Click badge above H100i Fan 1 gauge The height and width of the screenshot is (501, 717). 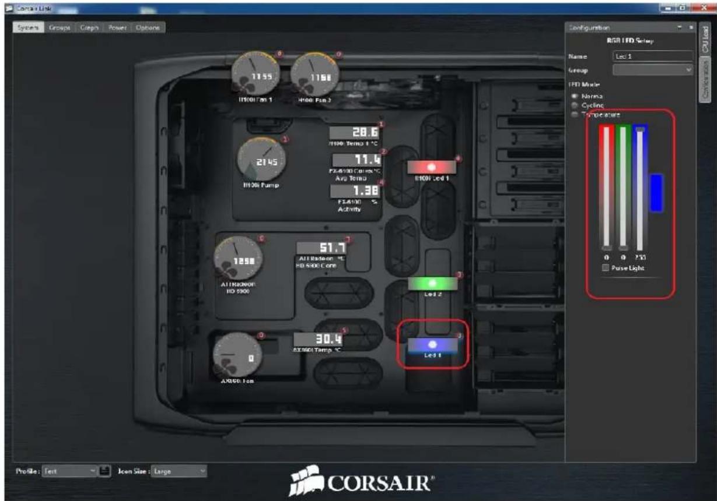279,54
